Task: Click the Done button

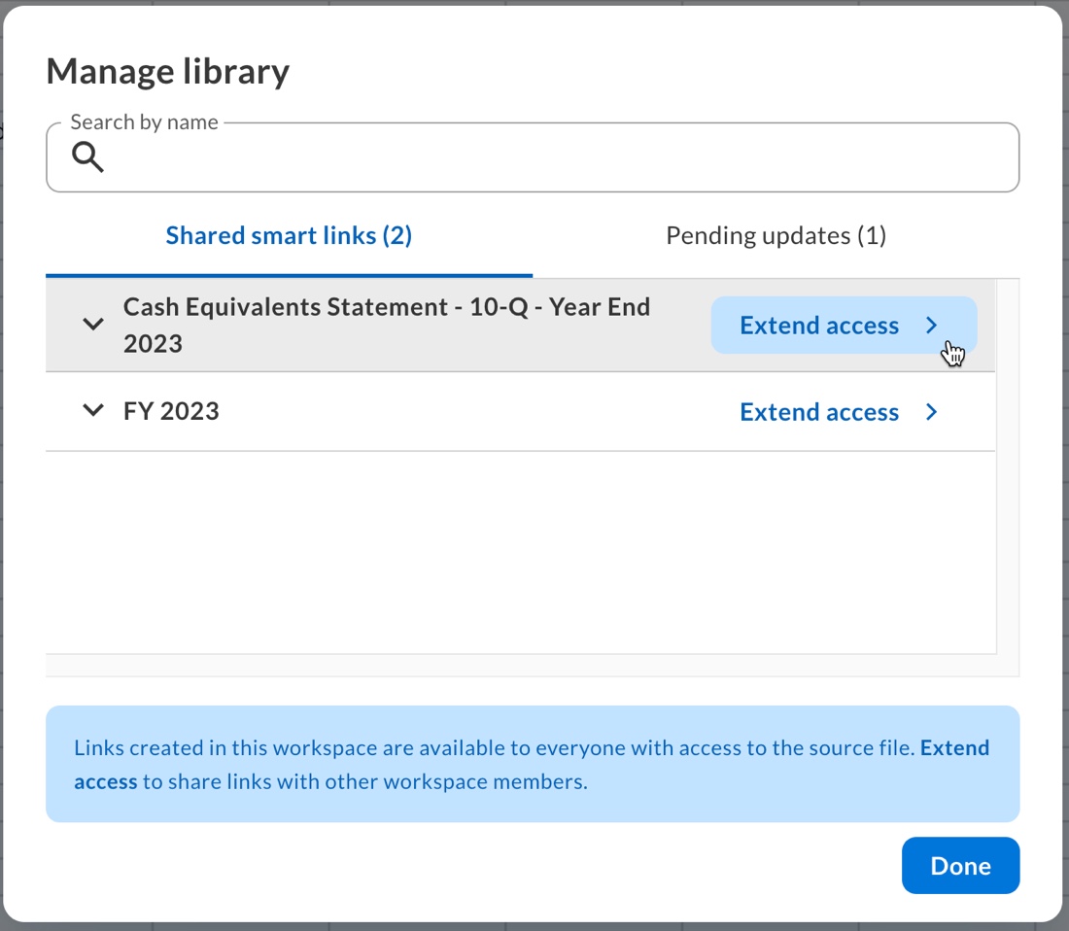Action: pyautogui.click(x=960, y=865)
